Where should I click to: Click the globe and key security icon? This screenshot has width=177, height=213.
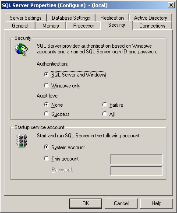[x=21, y=49]
